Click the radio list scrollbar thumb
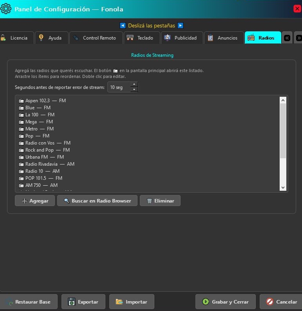302x311 pixels. pyautogui.click(x=283, y=131)
